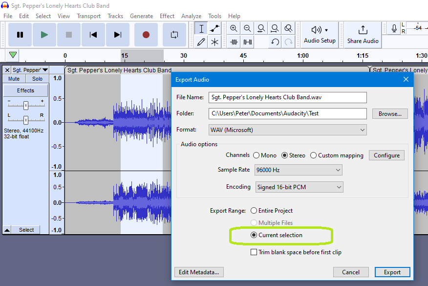Click the Cancel button
The height and width of the screenshot is (286, 428).
pos(351,272)
